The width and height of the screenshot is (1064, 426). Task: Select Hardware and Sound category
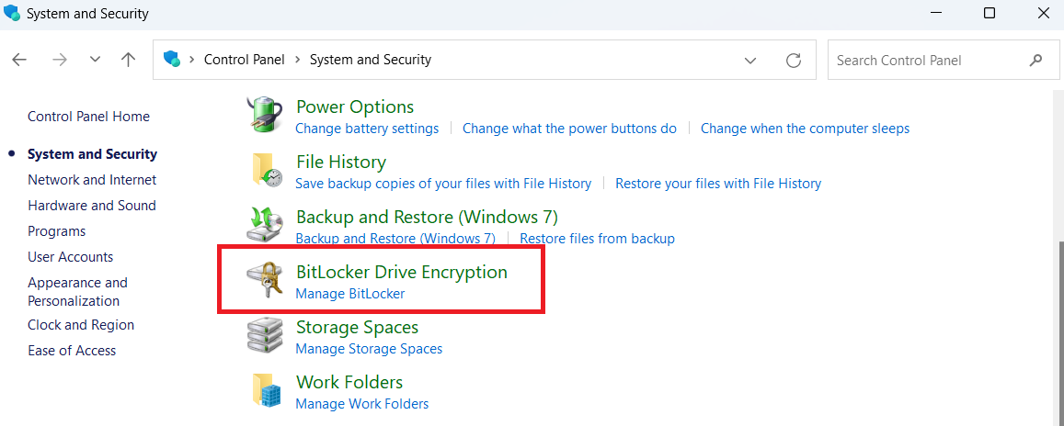tap(92, 206)
